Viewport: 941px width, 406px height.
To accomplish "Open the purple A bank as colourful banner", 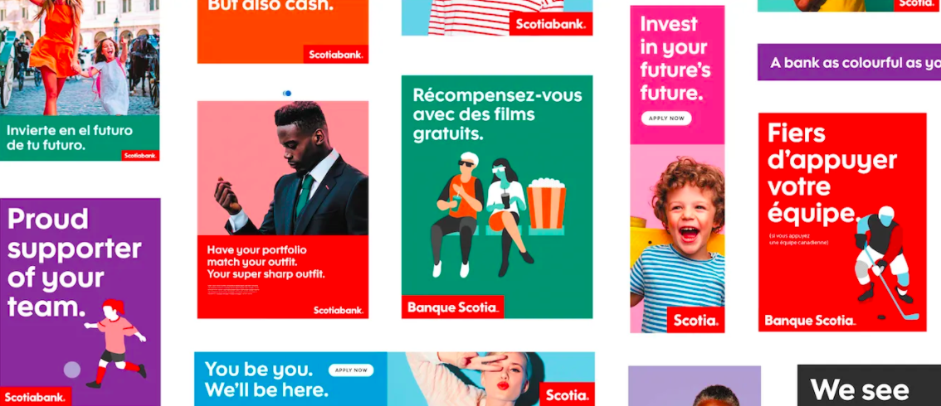I will (x=849, y=62).
